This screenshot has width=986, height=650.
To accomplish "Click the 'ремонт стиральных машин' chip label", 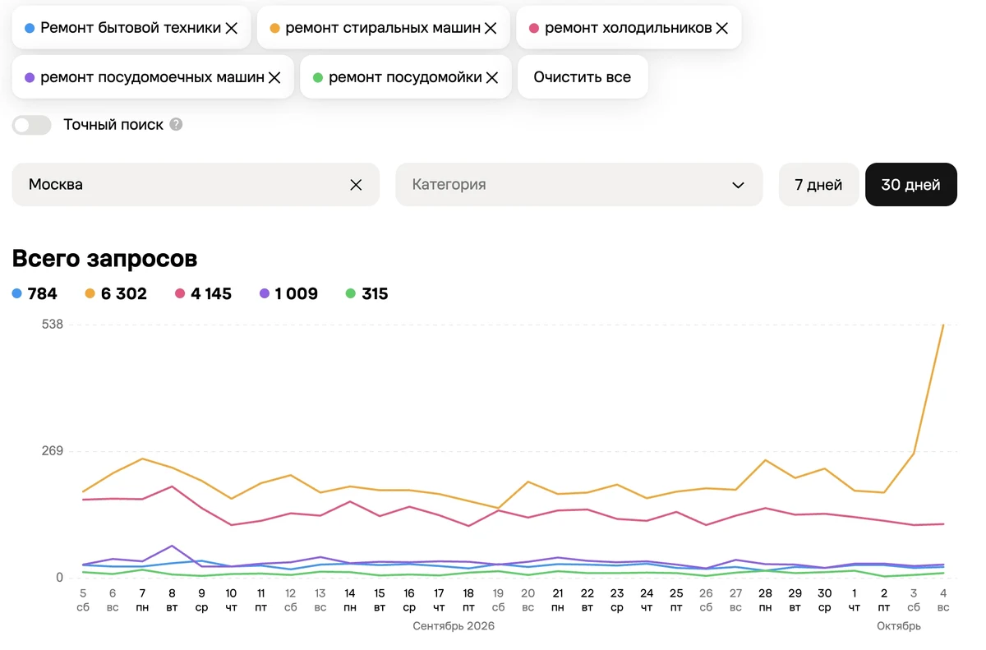I will [383, 28].
